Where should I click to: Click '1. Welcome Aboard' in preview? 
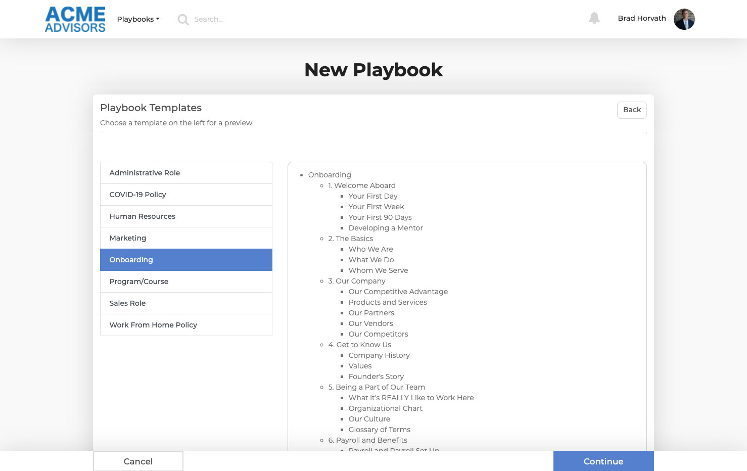(x=362, y=185)
